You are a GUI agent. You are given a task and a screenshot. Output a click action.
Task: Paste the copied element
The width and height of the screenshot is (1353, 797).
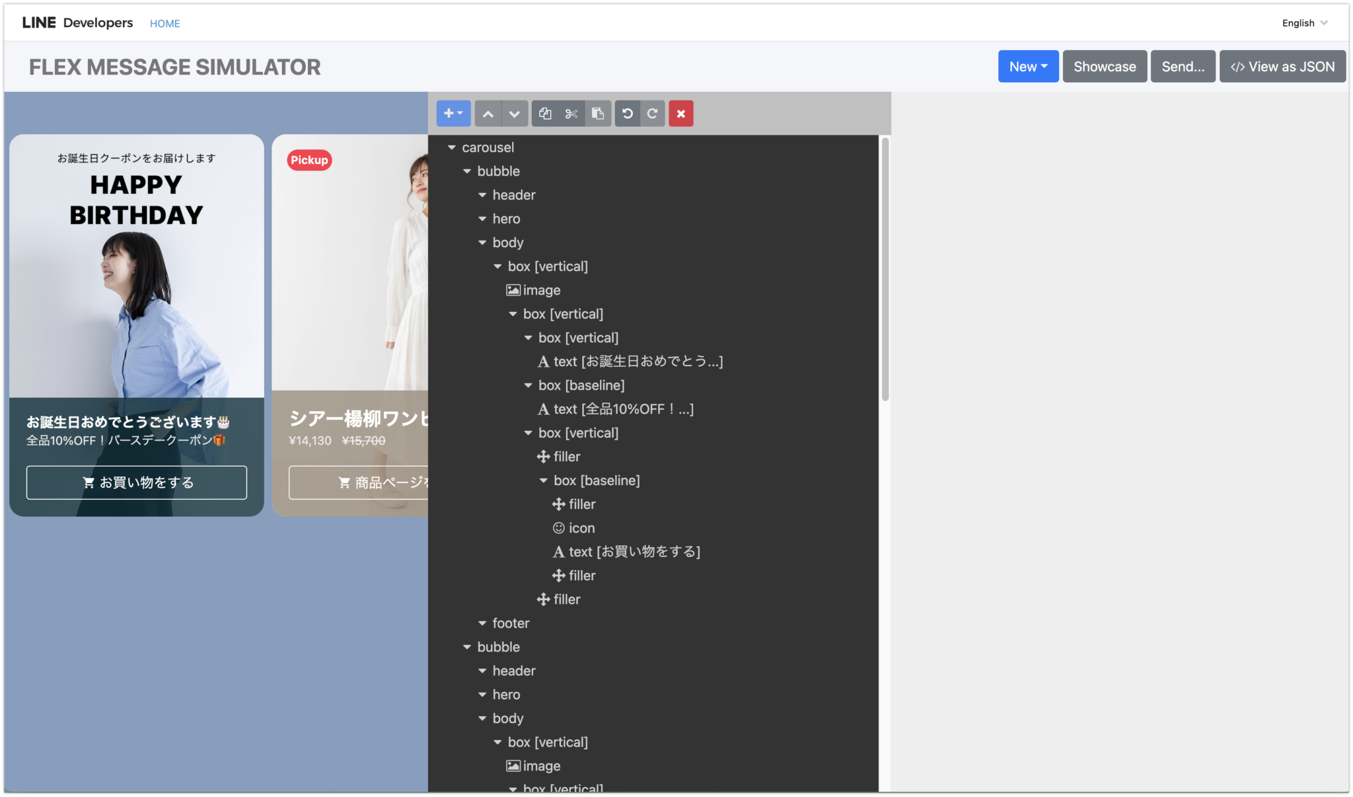pos(598,113)
